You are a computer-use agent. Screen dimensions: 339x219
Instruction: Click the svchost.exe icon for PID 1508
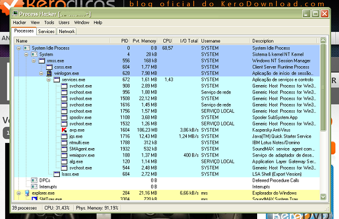(x=64, y=98)
